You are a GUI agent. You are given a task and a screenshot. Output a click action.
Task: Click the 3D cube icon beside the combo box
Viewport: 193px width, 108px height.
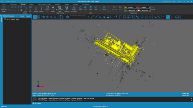click(x=67, y=17)
